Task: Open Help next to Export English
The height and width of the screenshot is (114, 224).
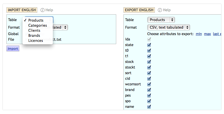Action: [x=164, y=10]
